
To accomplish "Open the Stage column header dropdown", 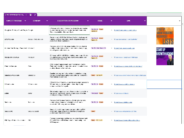I will pos(111,21).
